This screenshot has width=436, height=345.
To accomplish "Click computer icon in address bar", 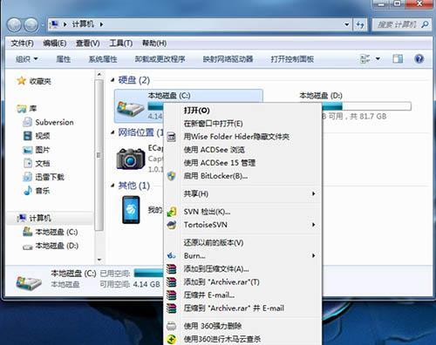I will click(x=55, y=24).
